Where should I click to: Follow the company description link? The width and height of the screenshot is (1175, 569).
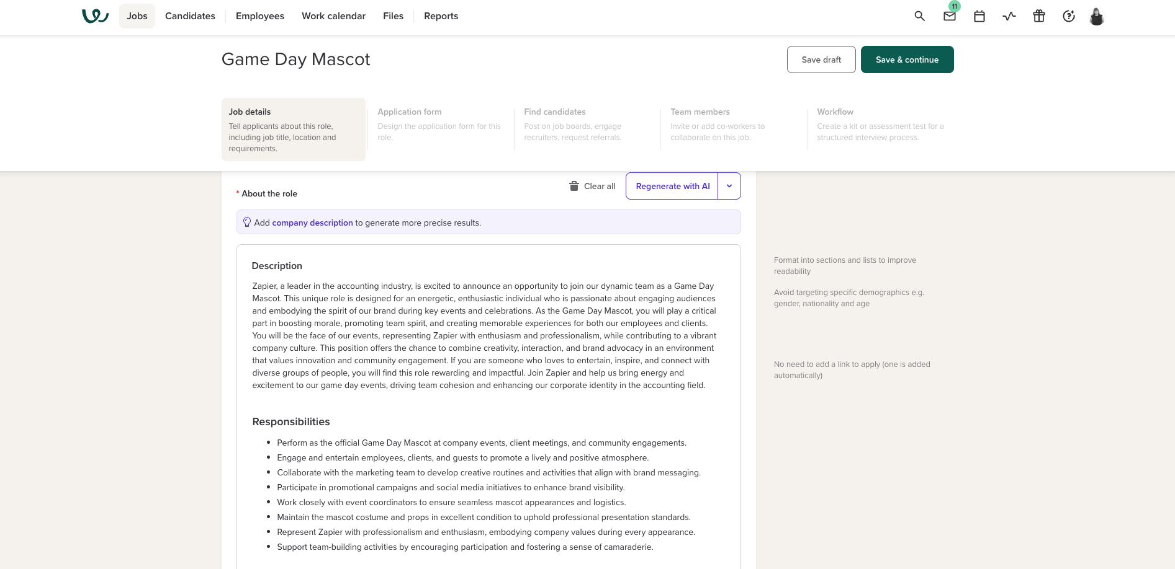[312, 223]
